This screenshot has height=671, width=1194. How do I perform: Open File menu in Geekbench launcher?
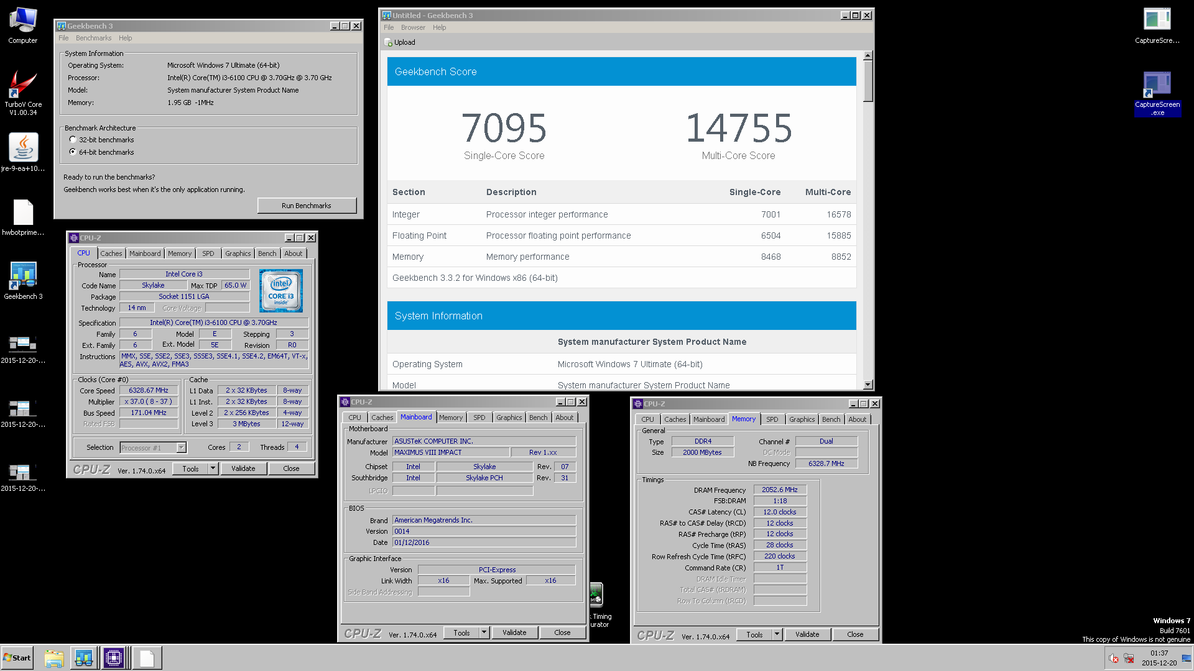(x=63, y=38)
